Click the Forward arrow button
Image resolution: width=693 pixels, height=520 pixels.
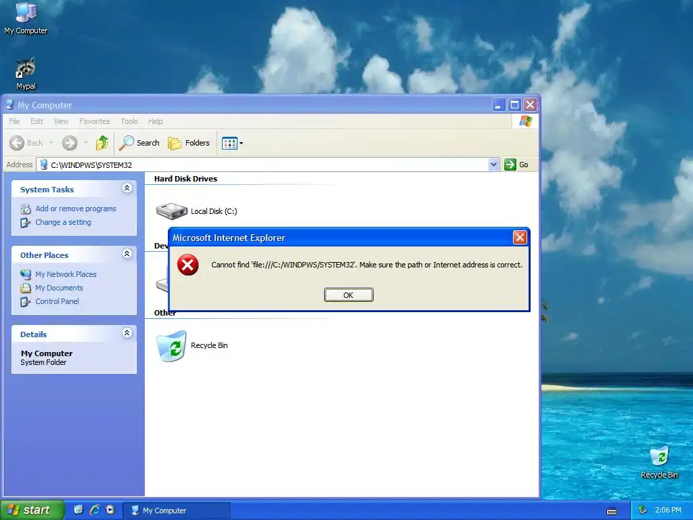tap(70, 143)
